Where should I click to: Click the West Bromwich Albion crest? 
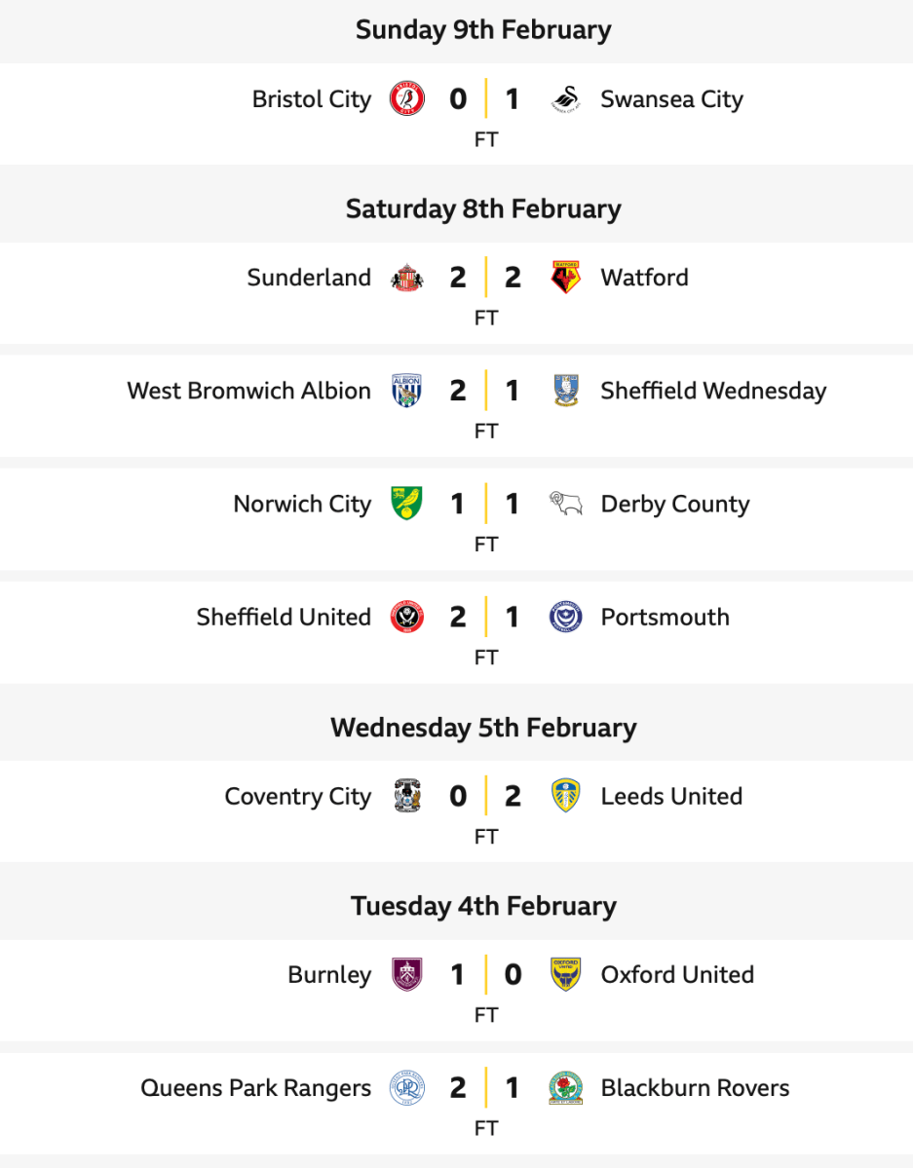coord(406,391)
